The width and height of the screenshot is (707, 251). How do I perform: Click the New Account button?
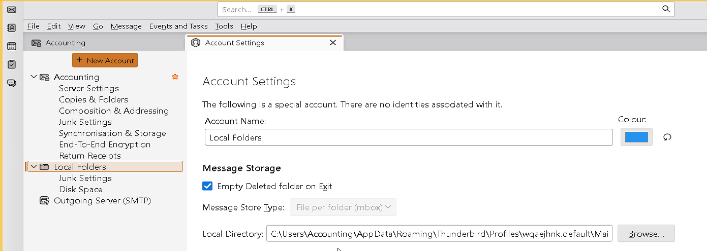(105, 60)
